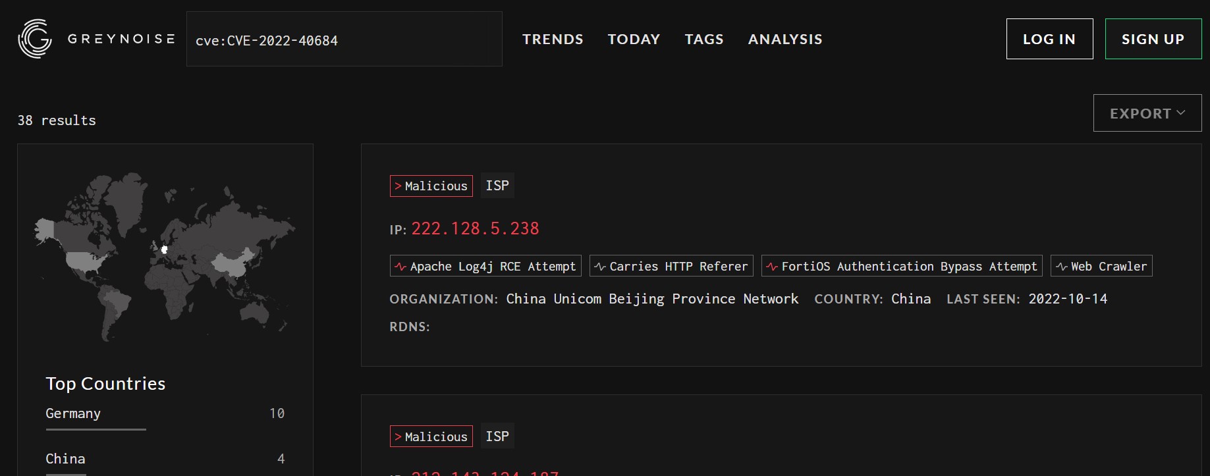Click the world map visualization
The height and width of the screenshot is (476, 1210).
(x=165, y=257)
